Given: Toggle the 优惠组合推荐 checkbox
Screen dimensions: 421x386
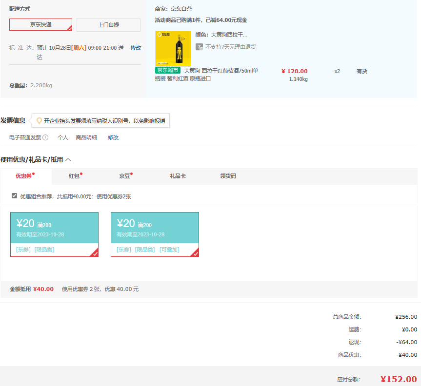Looking at the screenshot, I should pos(14,196).
